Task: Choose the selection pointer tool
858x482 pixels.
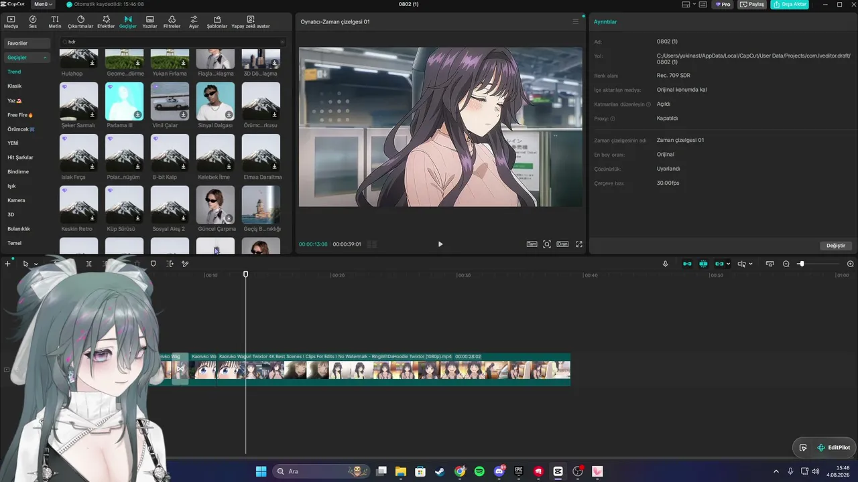Action: point(25,264)
